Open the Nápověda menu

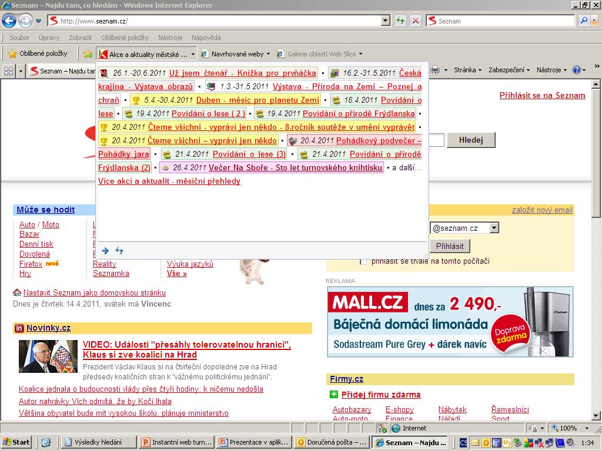coord(206,38)
